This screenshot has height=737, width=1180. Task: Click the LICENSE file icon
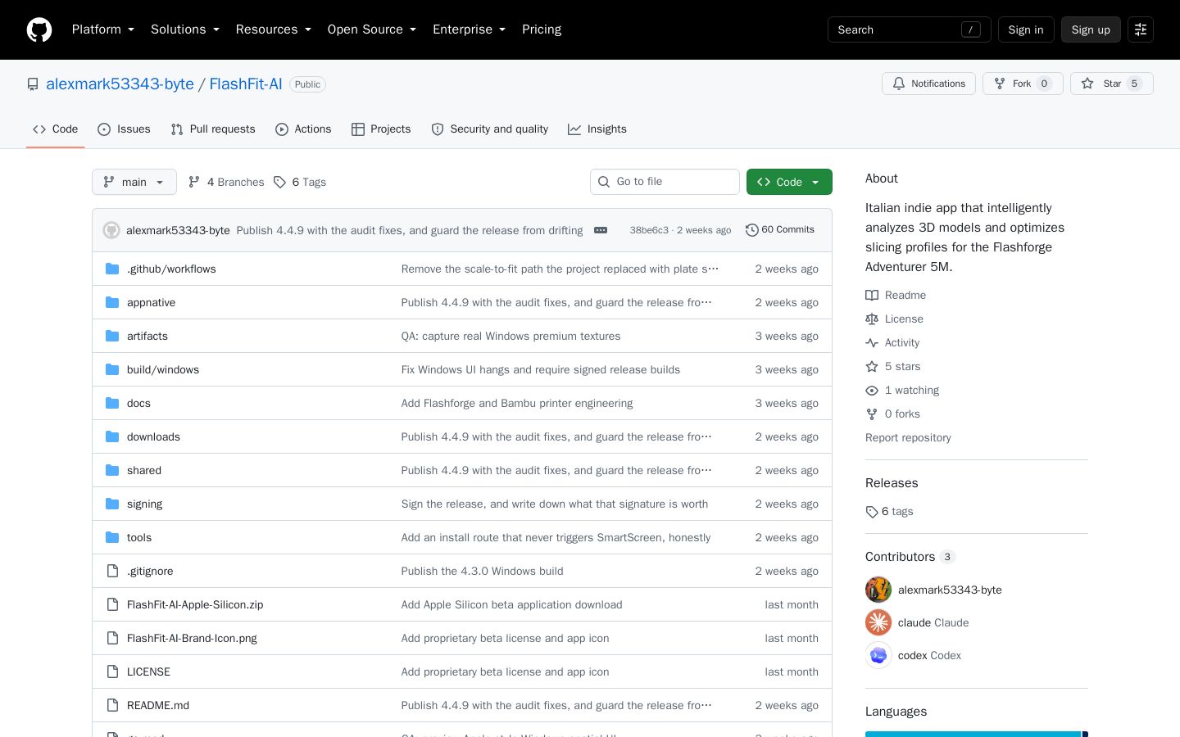(112, 671)
